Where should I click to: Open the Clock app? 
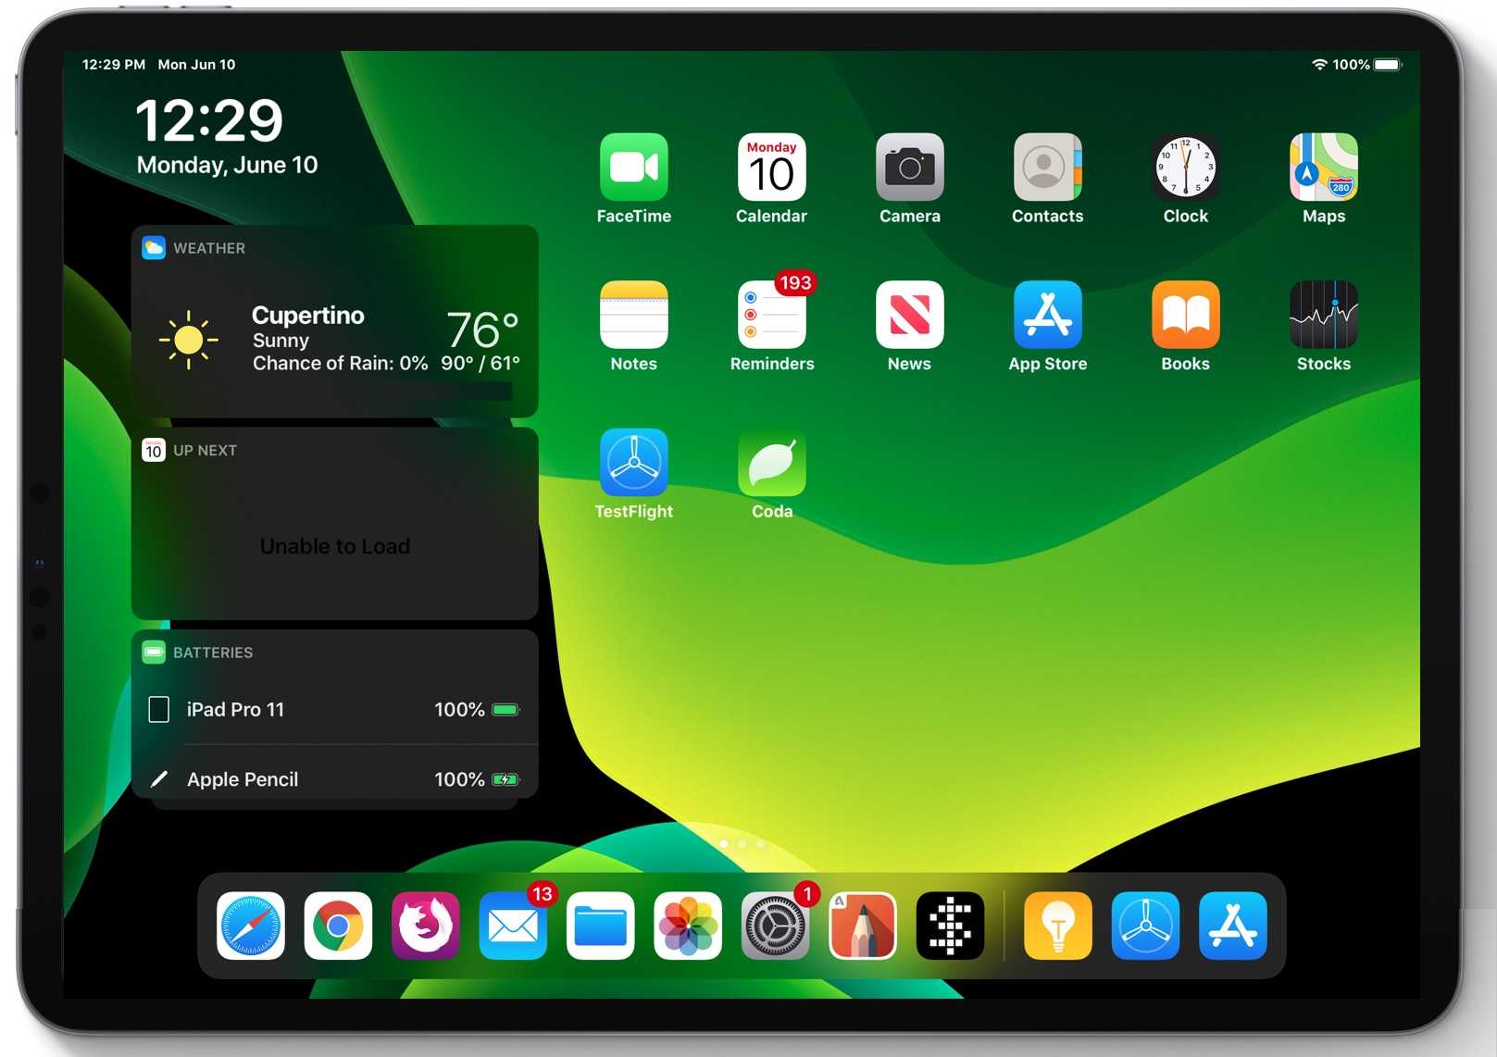coord(1186,168)
